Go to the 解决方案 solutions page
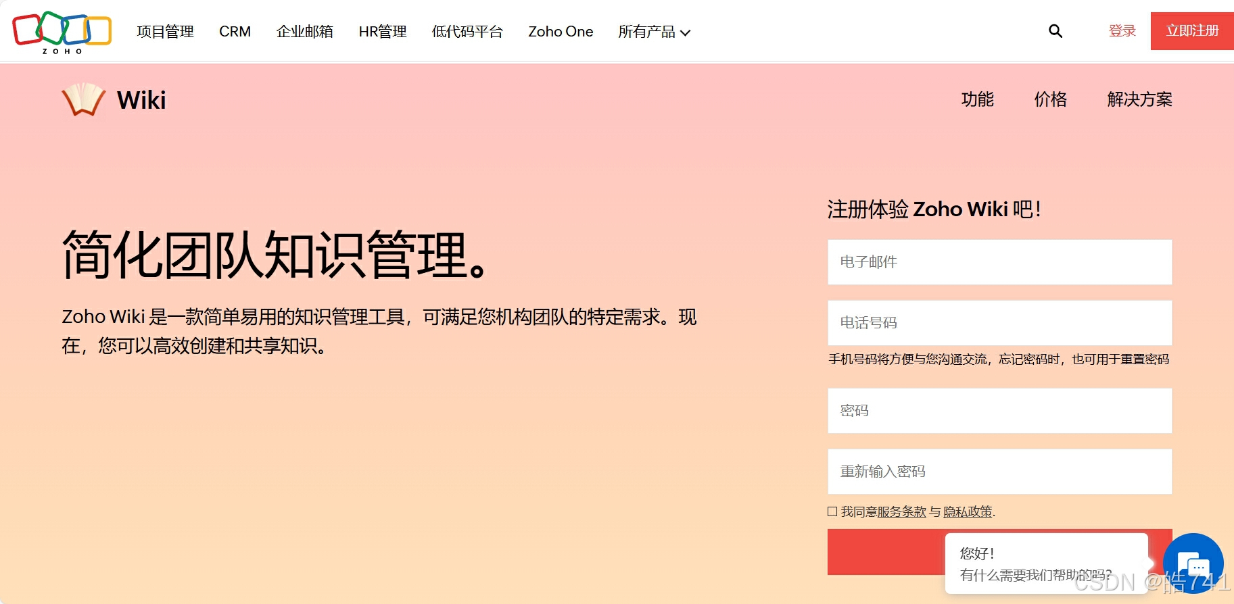Image resolution: width=1234 pixels, height=604 pixels. click(x=1139, y=99)
